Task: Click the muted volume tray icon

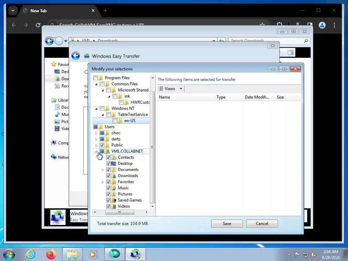Action: pyautogui.click(x=314, y=255)
